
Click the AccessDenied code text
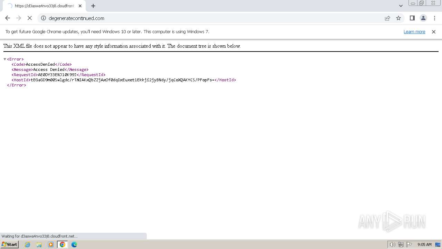(40, 64)
